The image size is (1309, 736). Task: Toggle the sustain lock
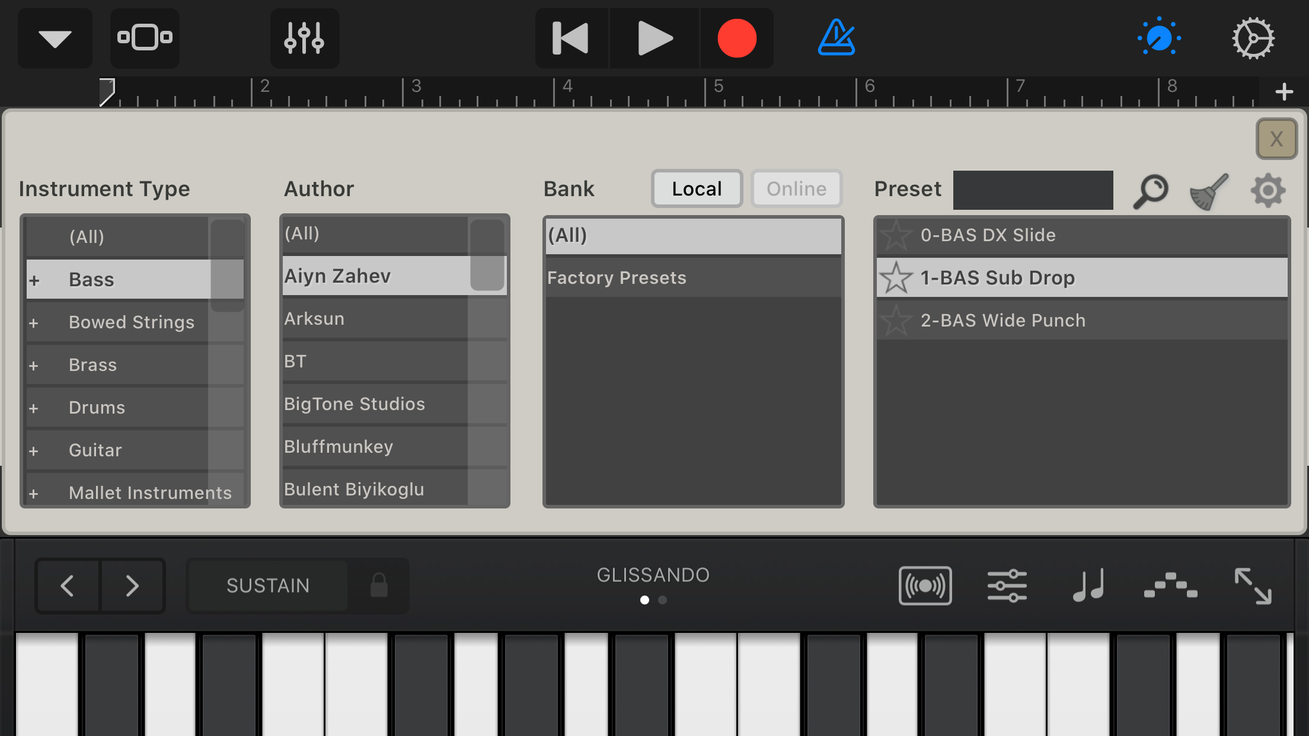click(x=379, y=585)
